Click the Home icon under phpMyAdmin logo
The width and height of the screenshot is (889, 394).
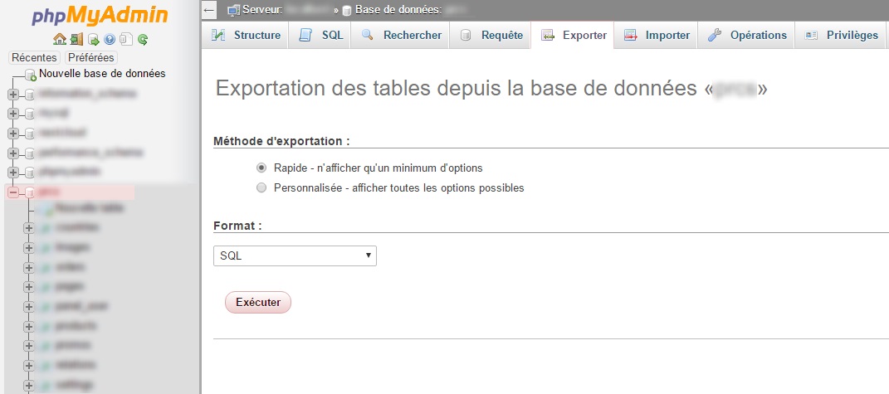[59, 39]
